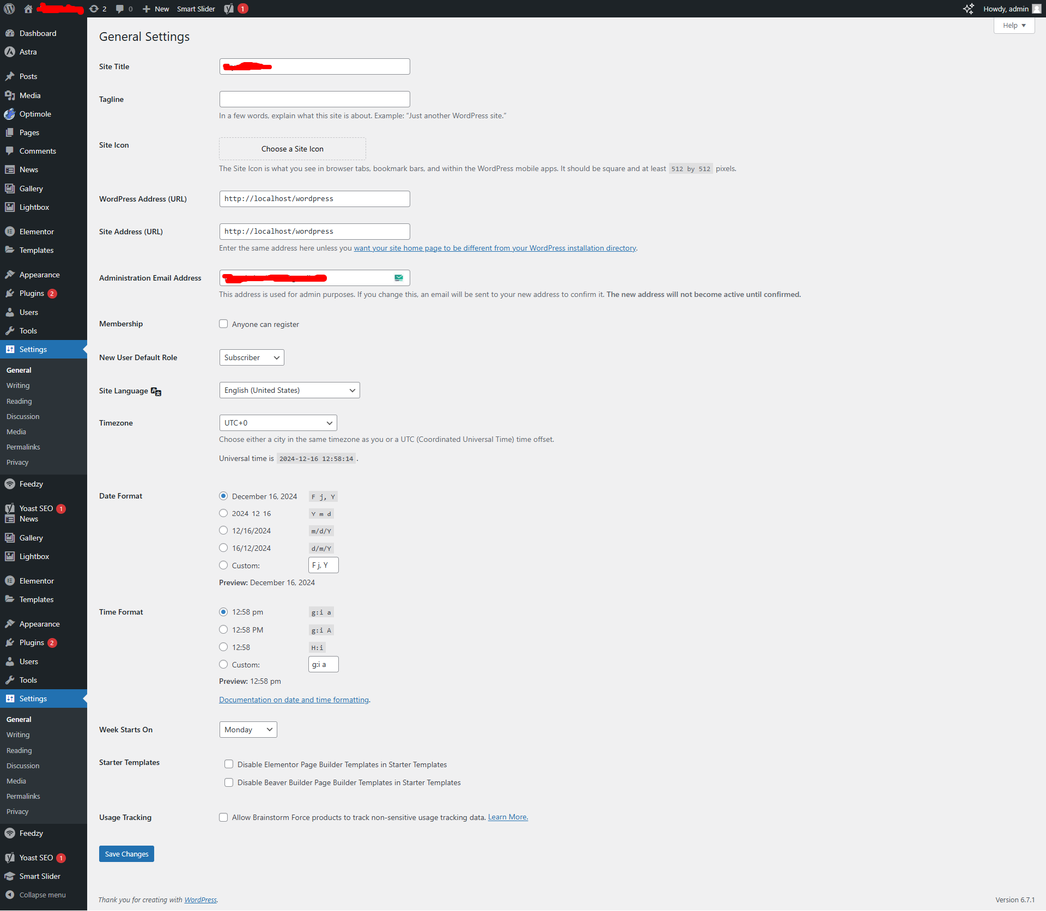
Task: Expand the Timezone UTC+0 dropdown
Action: [x=278, y=423]
